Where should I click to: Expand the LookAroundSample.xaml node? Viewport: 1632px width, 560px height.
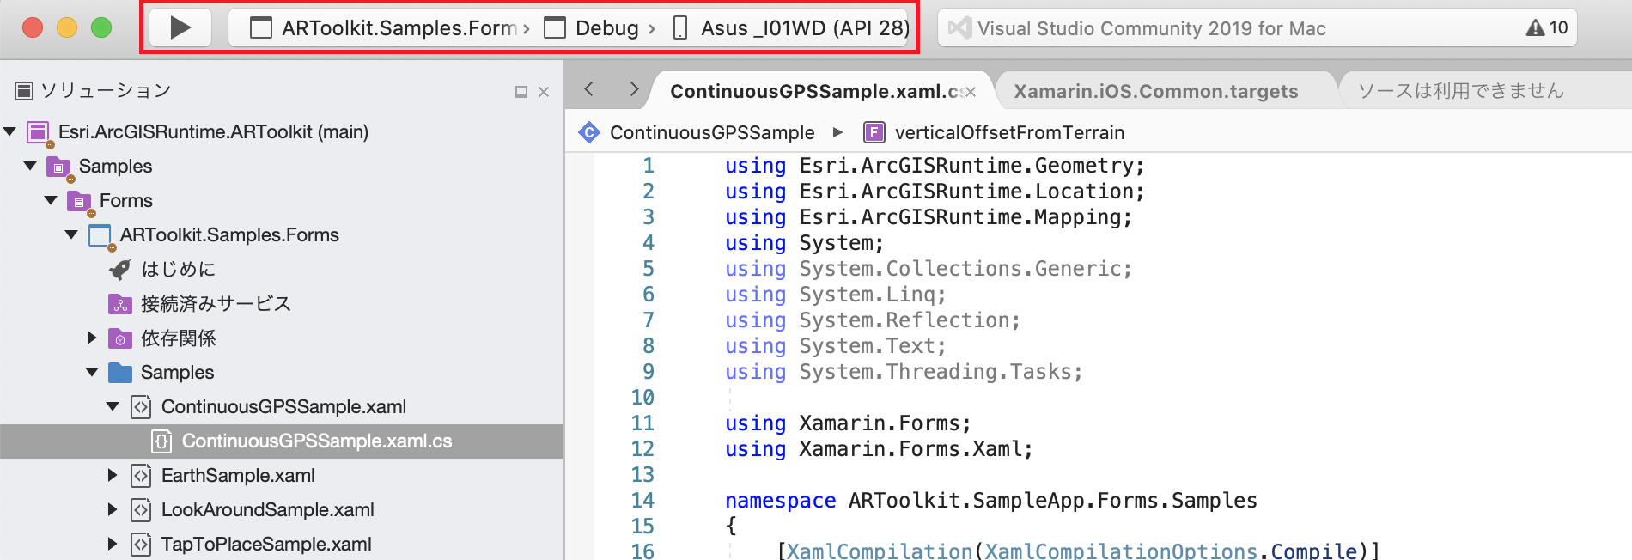click(113, 509)
